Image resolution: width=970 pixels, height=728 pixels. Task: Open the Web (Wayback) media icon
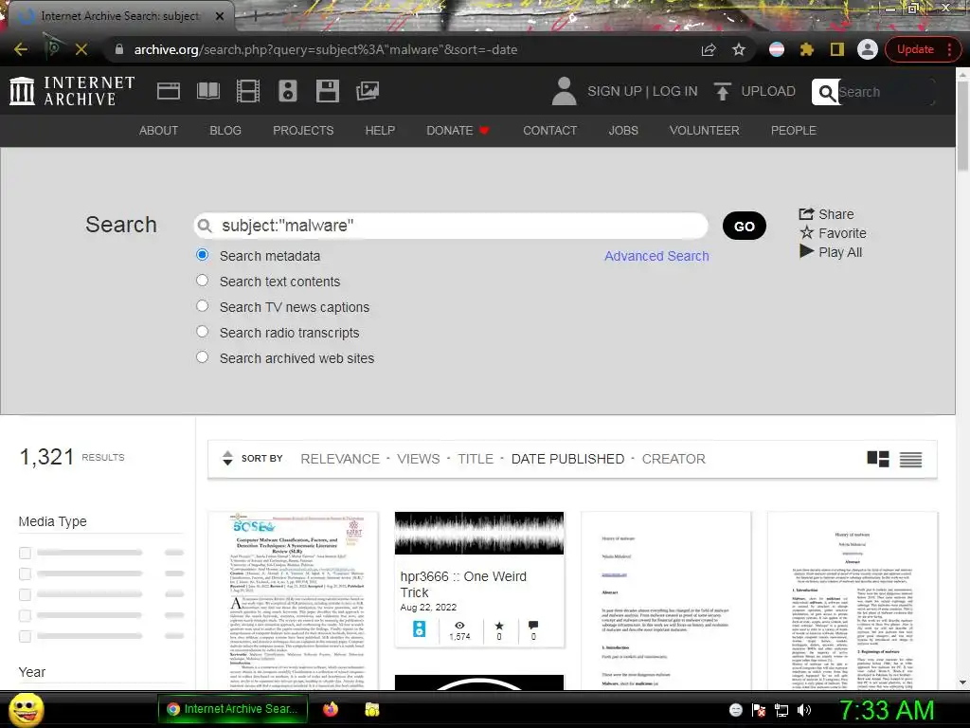[x=169, y=91]
